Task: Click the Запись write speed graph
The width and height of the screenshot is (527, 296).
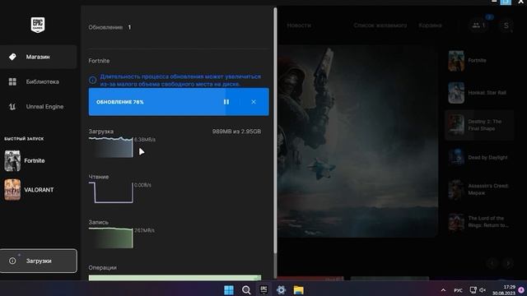Action: [x=111, y=238]
